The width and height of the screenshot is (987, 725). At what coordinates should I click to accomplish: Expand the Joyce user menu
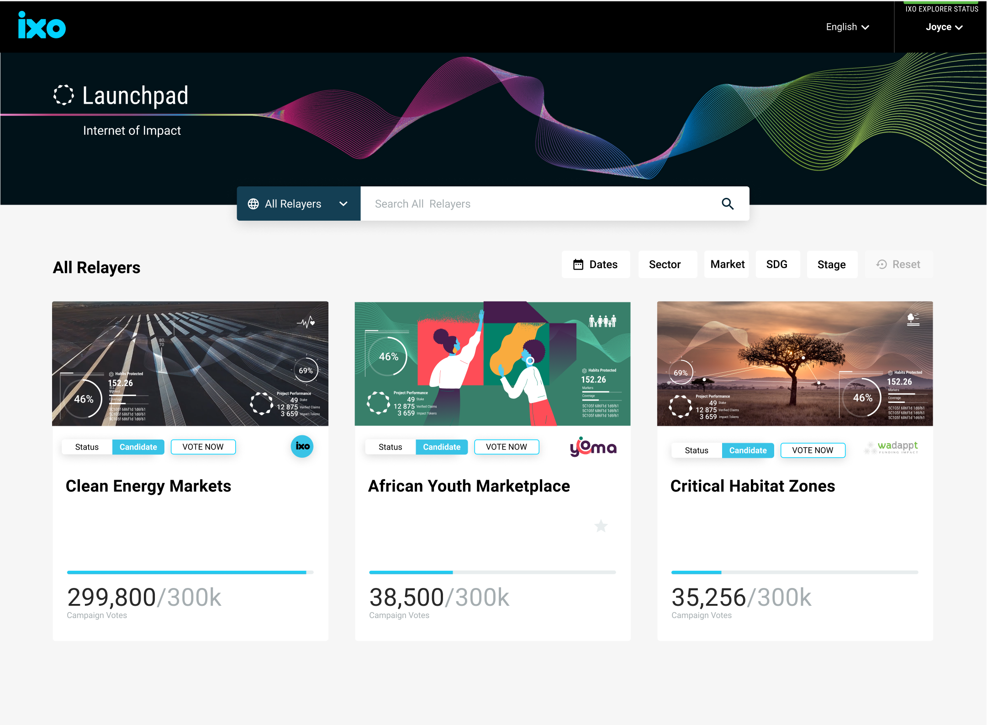944,27
